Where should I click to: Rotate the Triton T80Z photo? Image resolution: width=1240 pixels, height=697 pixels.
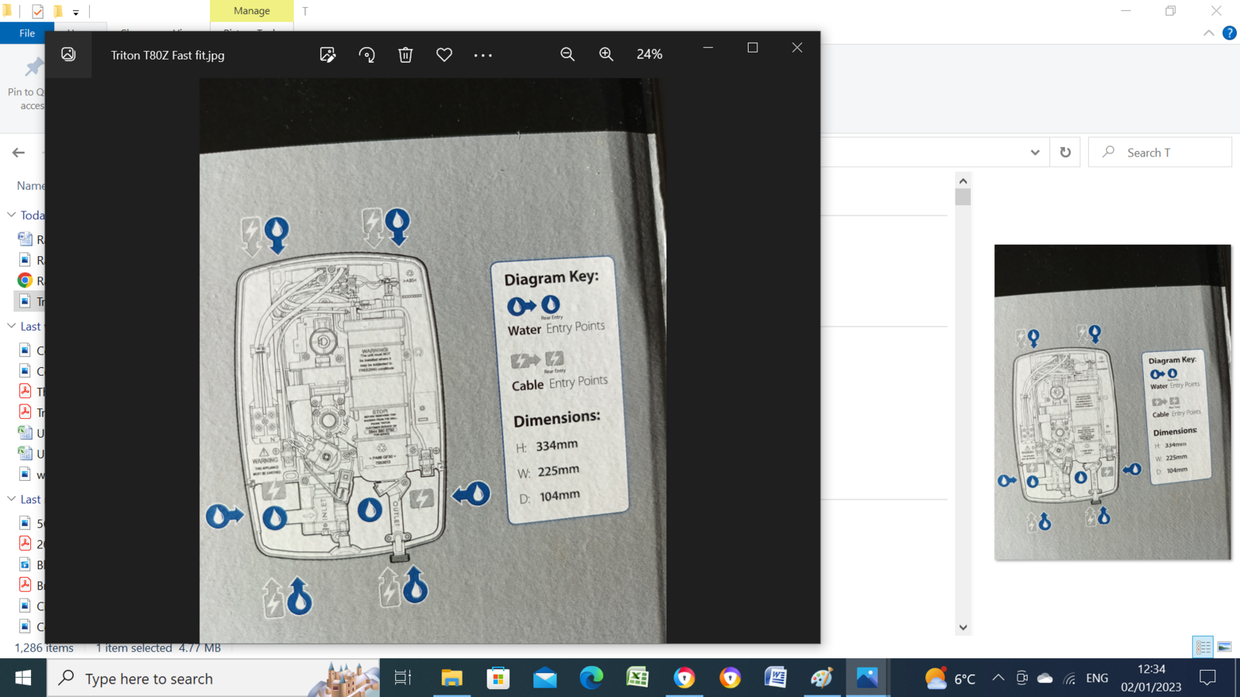point(367,55)
